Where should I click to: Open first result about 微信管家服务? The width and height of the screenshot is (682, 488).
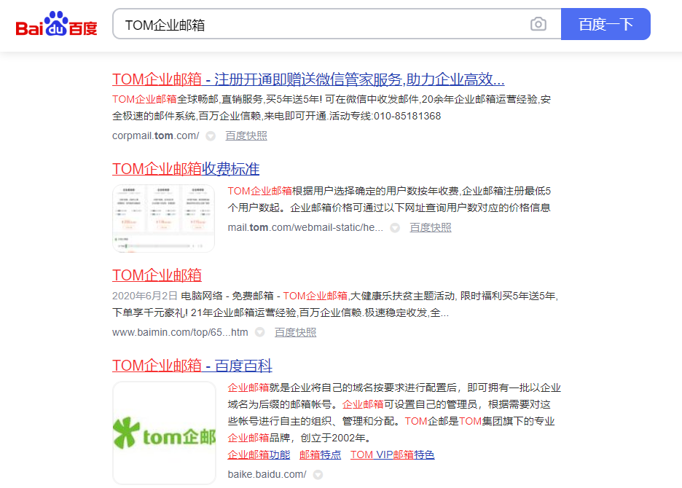pos(308,79)
